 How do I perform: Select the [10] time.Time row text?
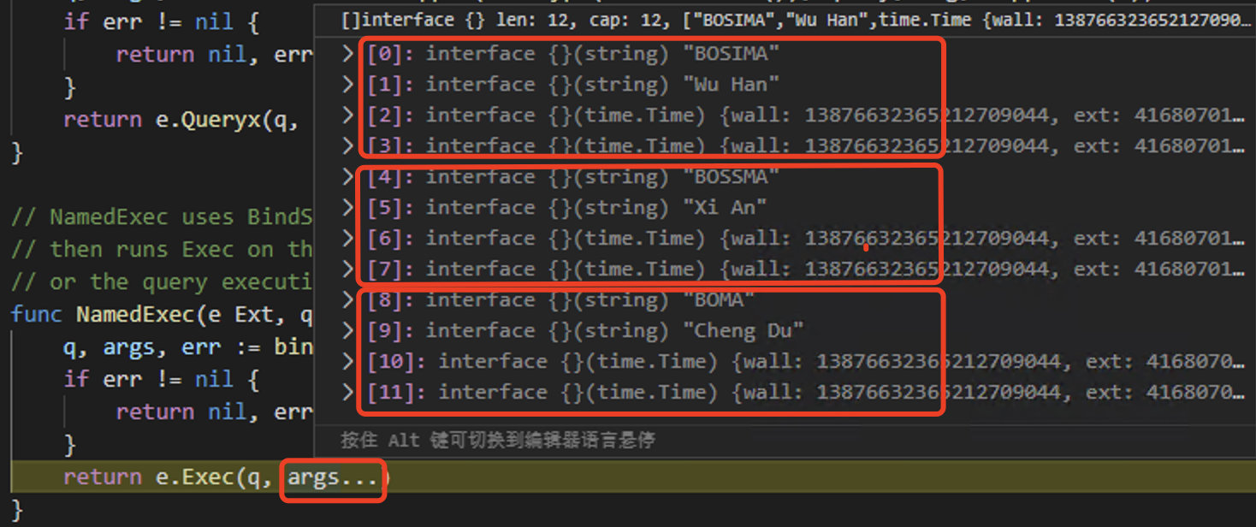pos(804,362)
